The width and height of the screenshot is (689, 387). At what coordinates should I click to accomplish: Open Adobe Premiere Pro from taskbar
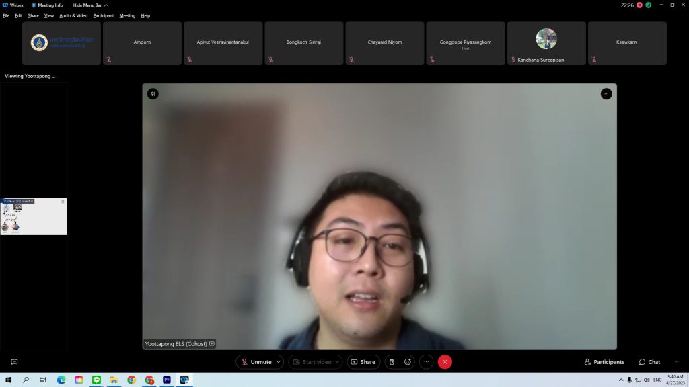(166, 380)
